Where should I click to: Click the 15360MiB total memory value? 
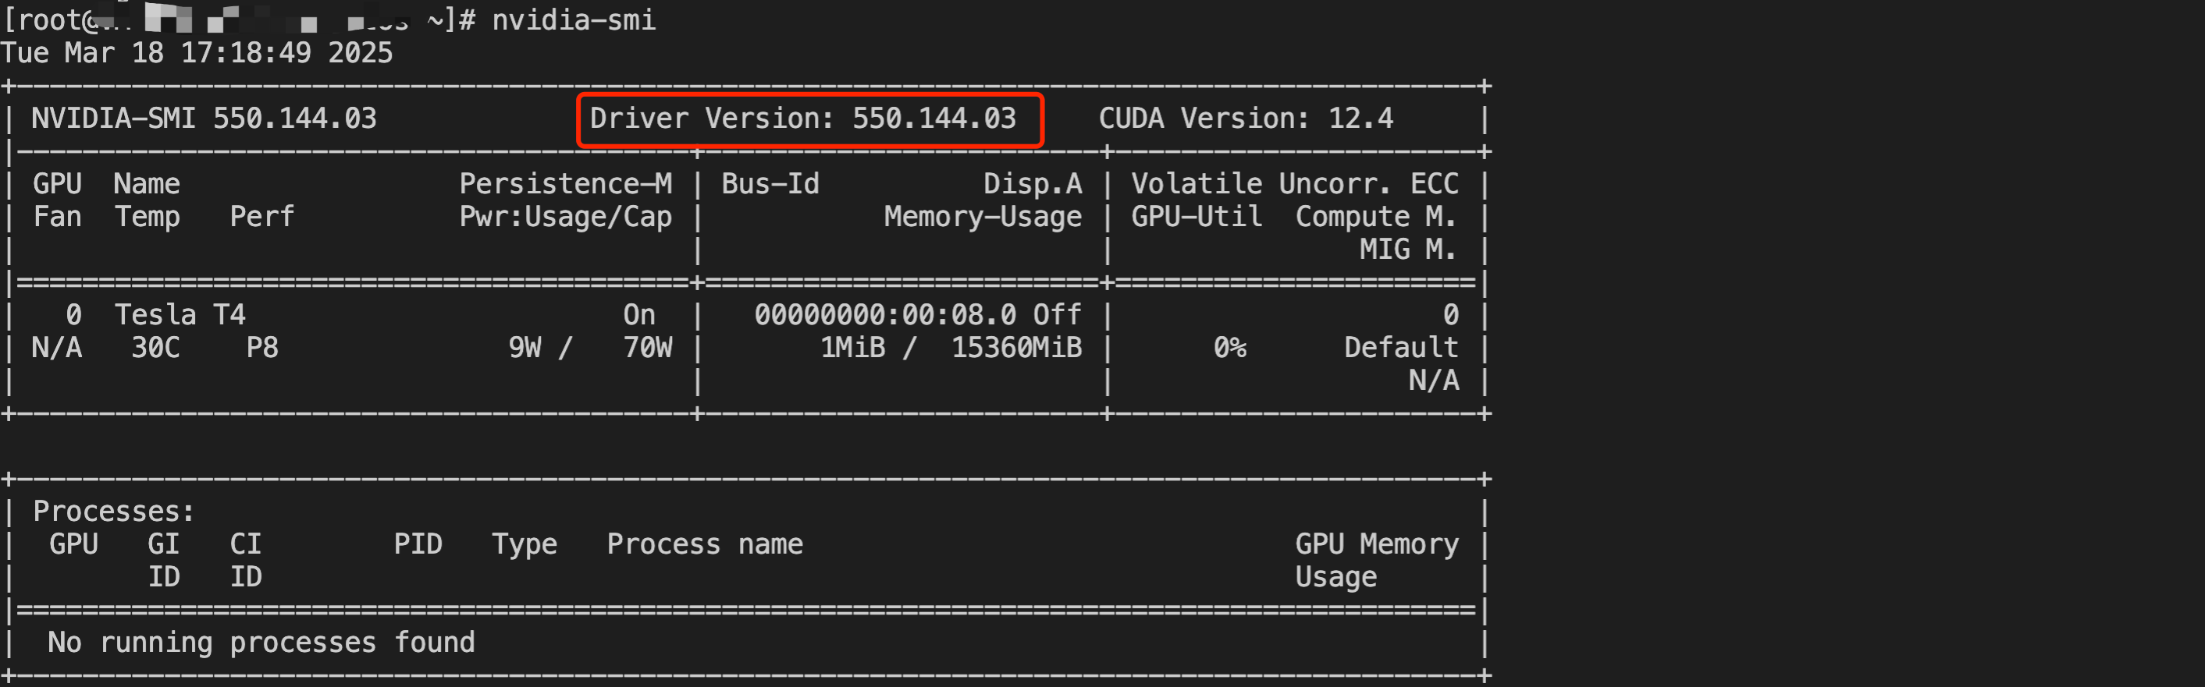point(1016,347)
